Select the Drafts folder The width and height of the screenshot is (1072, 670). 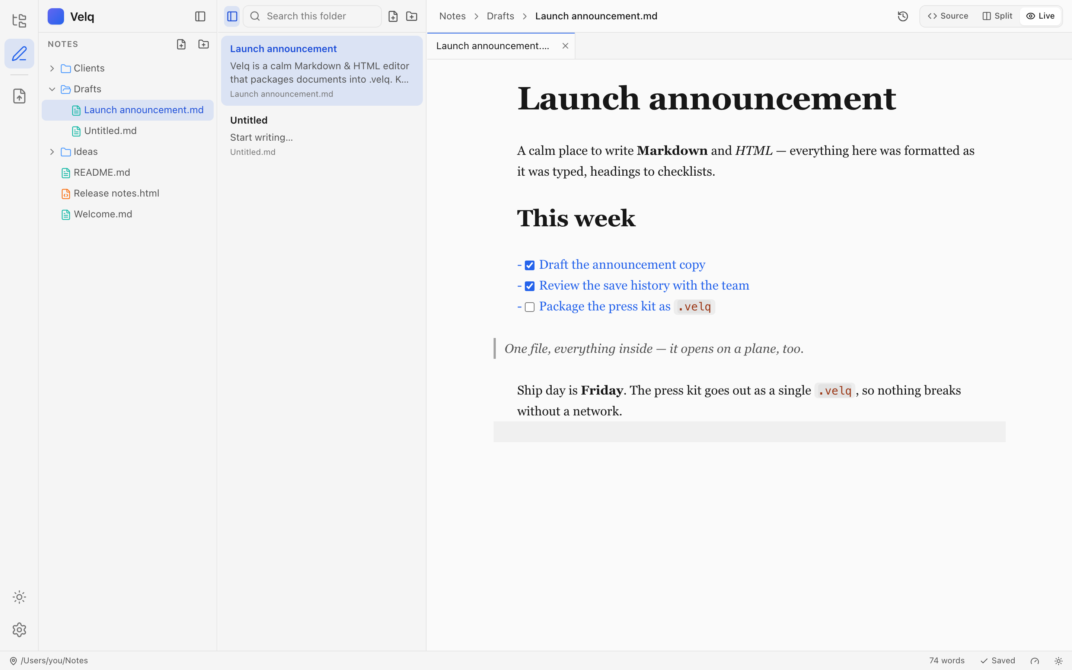click(128, 89)
